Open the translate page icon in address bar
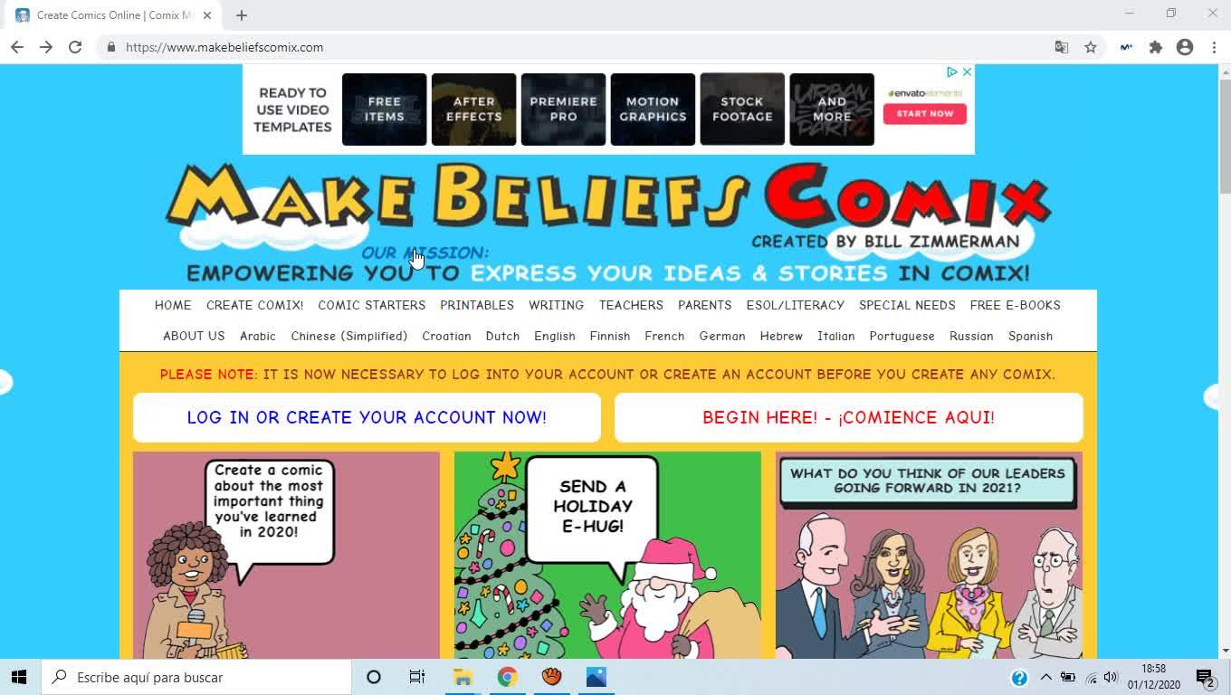The height and width of the screenshot is (695, 1231). [x=1062, y=47]
